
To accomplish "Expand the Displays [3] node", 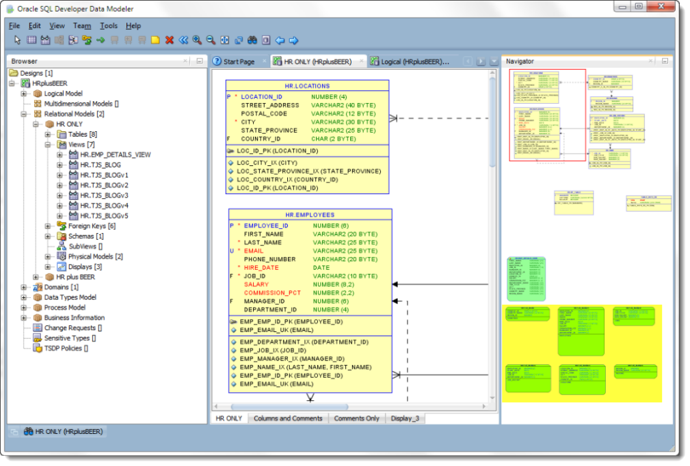I will (48, 267).
